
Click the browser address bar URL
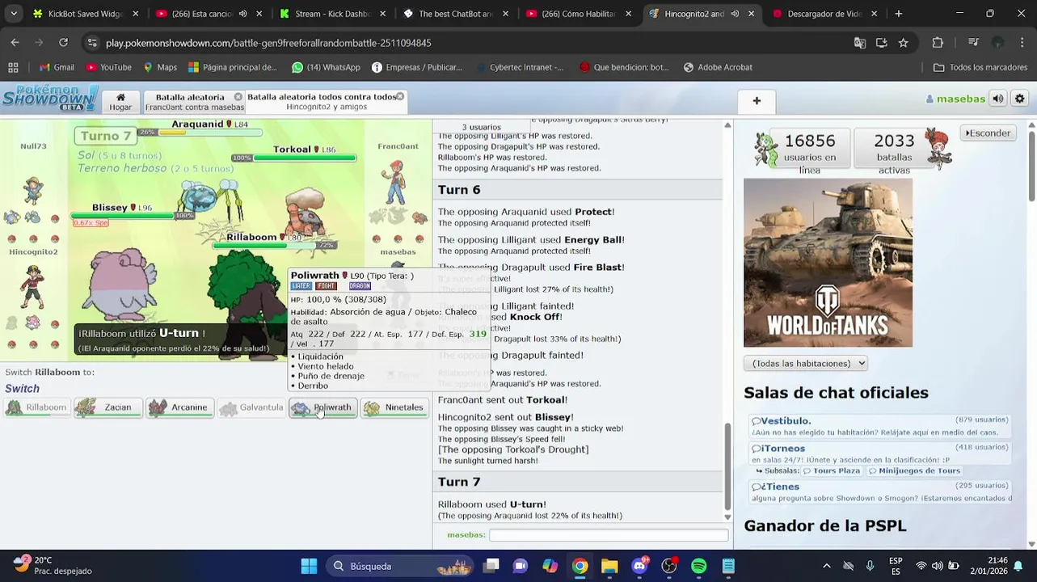[x=268, y=43]
